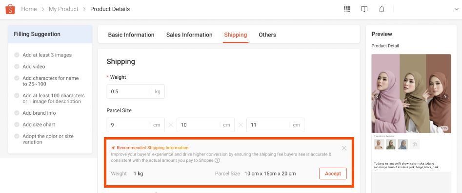Click check icon beside Add size chart

(x=17, y=124)
